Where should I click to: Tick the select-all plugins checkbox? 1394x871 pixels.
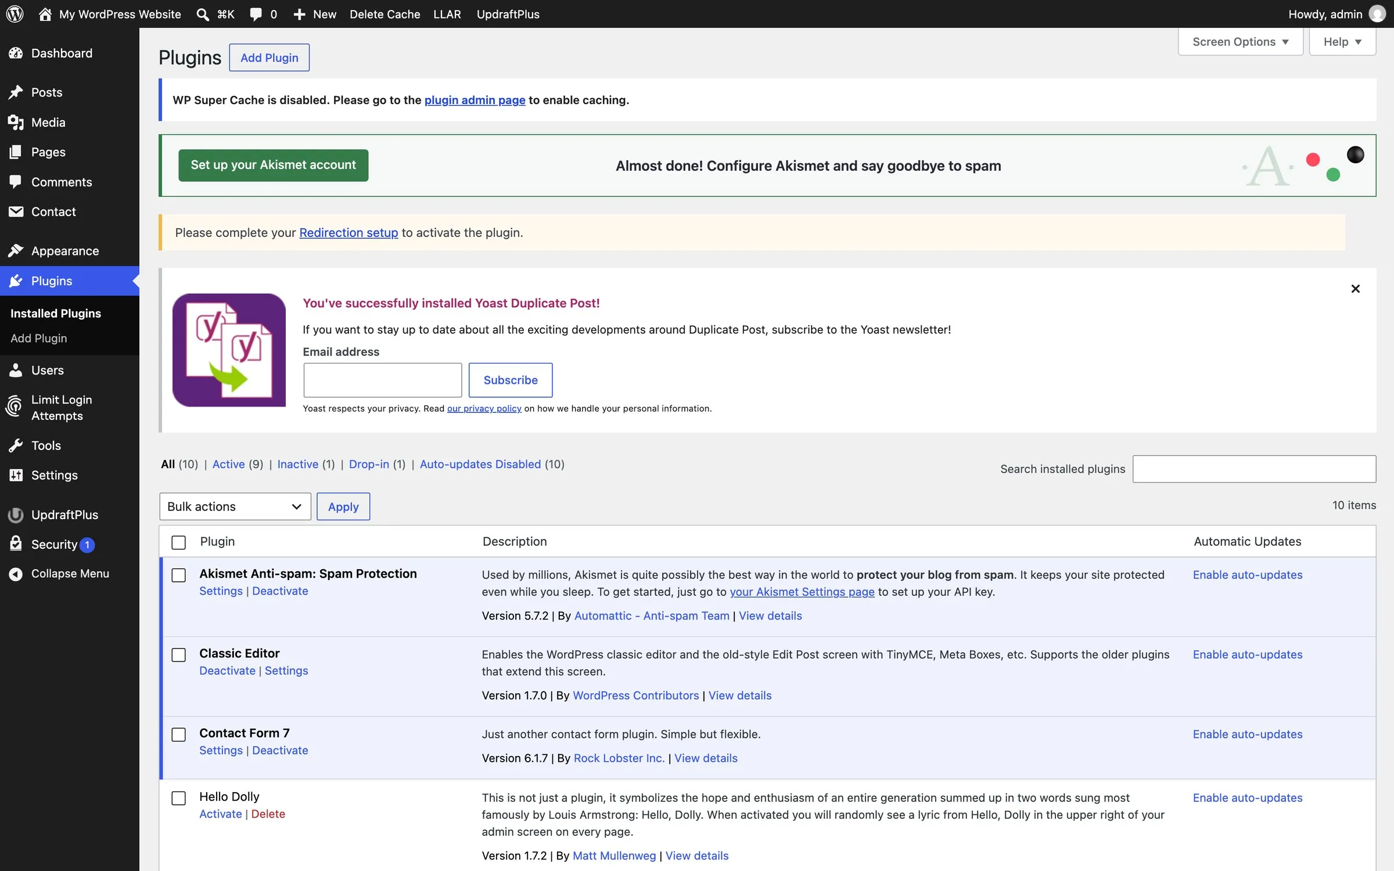pos(178,542)
